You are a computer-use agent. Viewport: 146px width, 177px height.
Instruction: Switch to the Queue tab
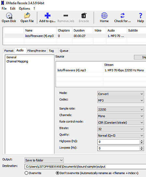pyautogui.click(x=64, y=51)
